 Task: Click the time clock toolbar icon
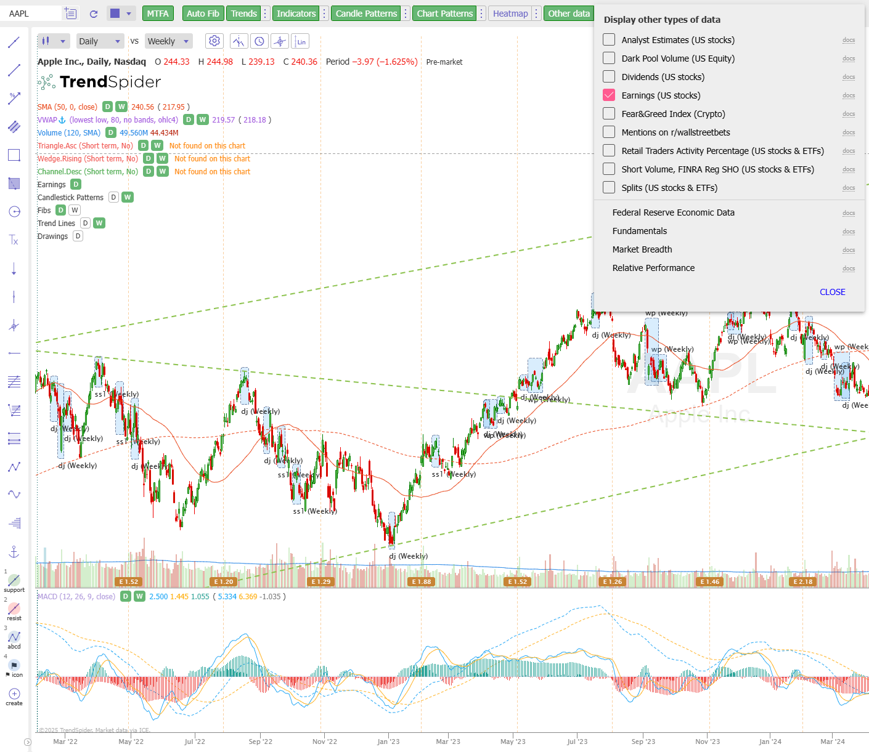click(x=260, y=41)
